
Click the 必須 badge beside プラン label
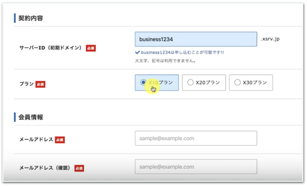(x=40, y=84)
